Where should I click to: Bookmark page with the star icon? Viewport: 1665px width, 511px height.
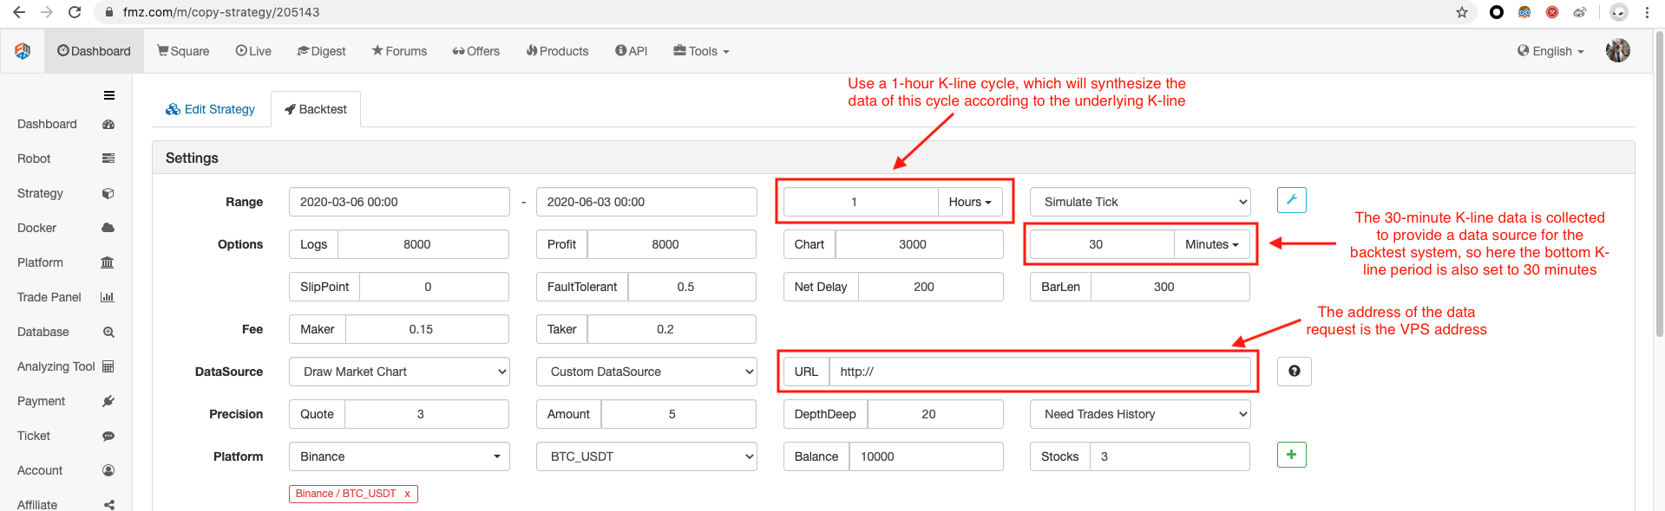tap(1462, 12)
